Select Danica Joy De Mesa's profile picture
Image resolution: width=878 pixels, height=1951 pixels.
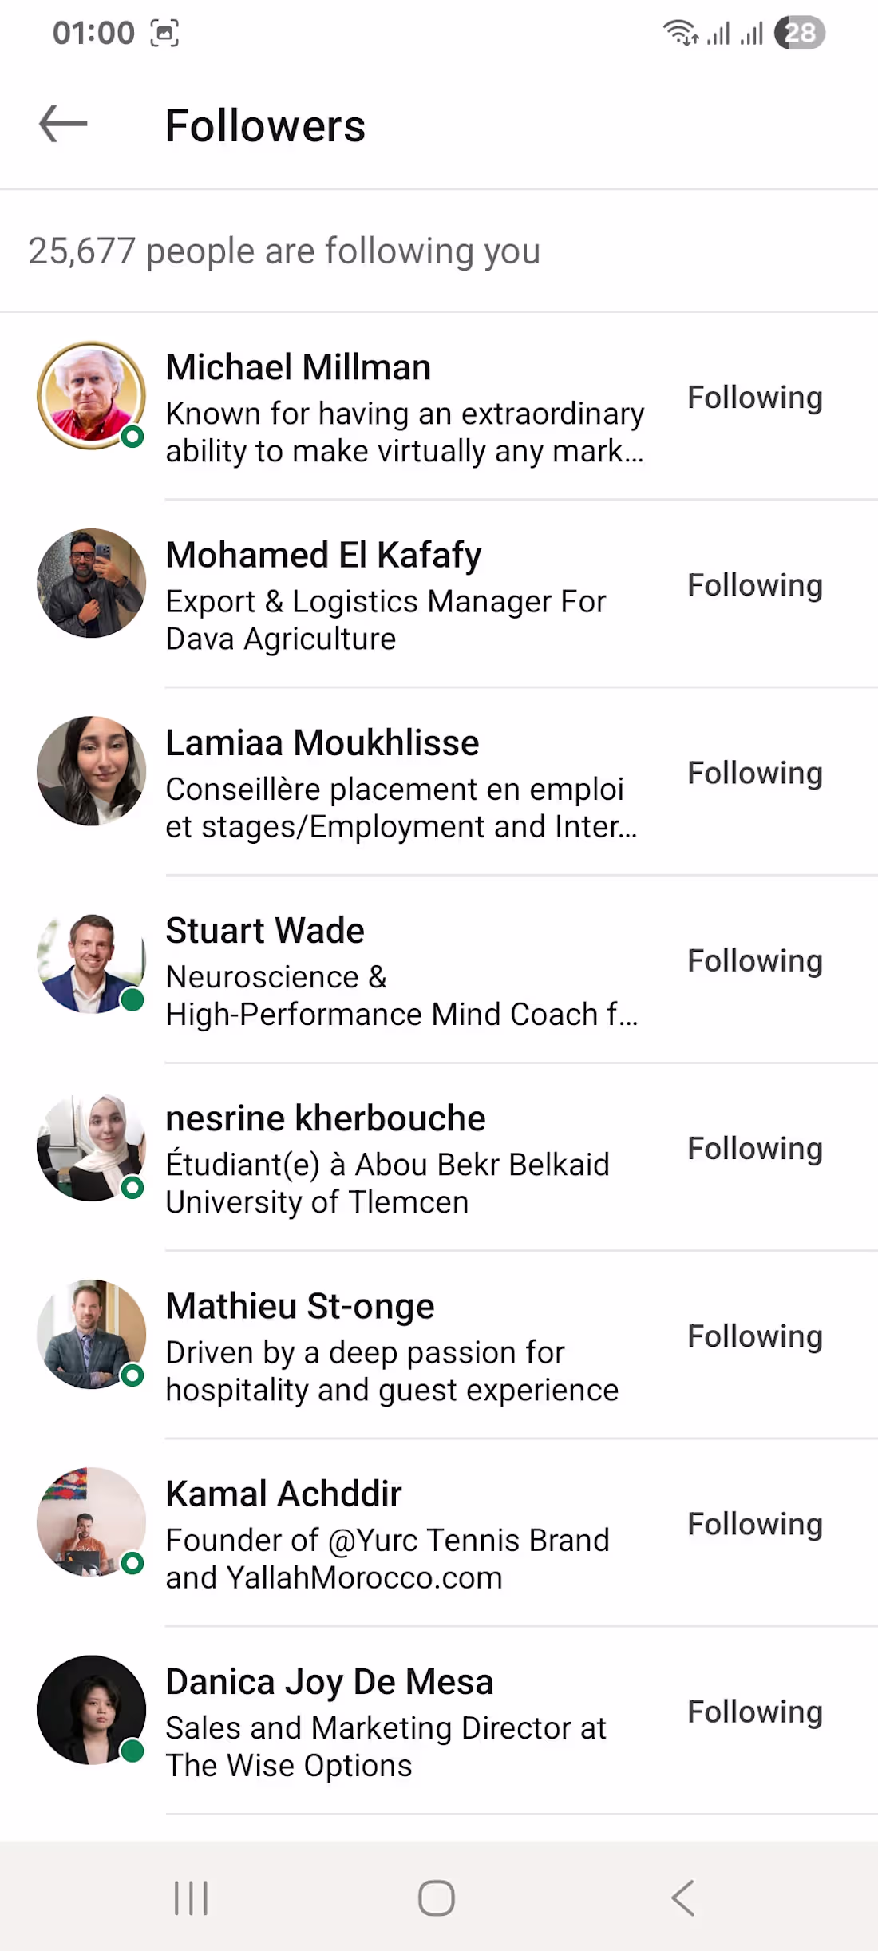click(92, 1710)
